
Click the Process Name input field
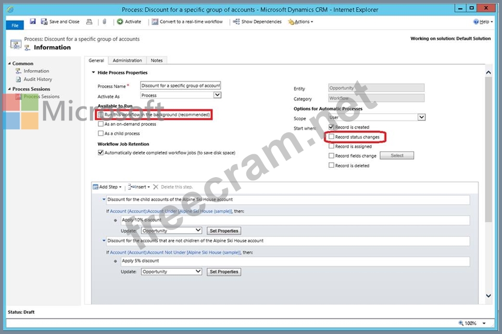pyautogui.click(x=181, y=85)
